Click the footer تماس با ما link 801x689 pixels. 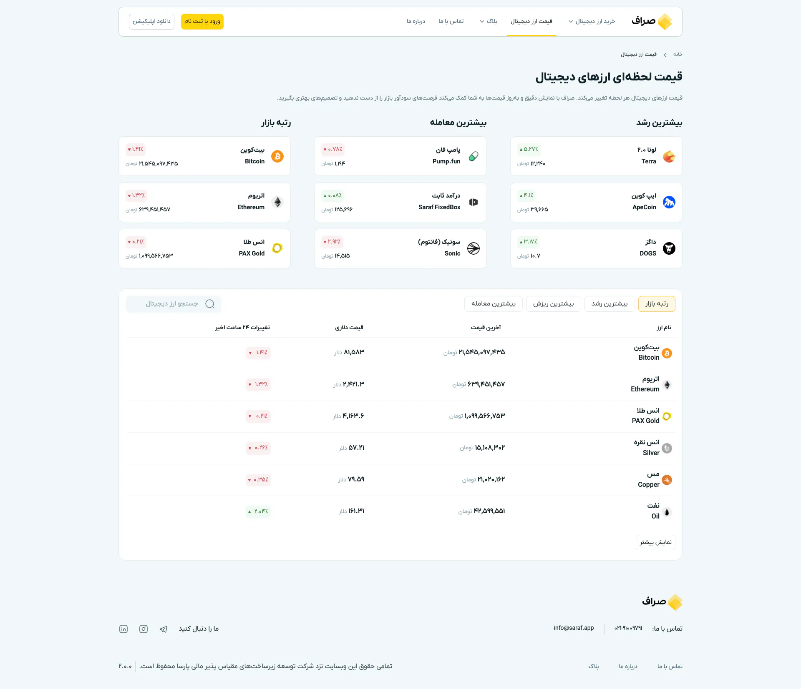pyautogui.click(x=670, y=666)
